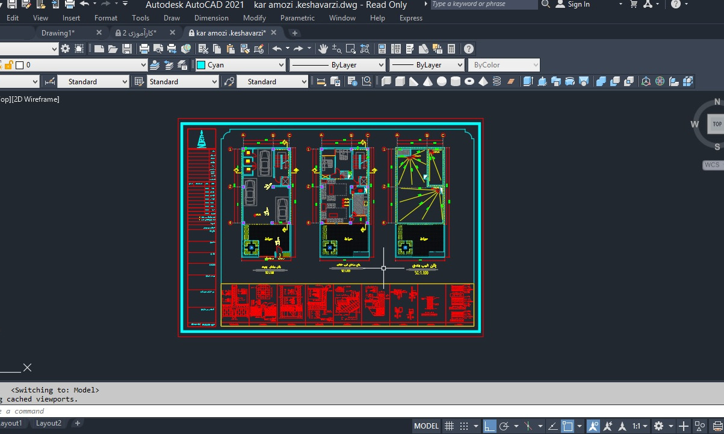Click the TOP face of ViewCube
The image size is (724, 434).
(717, 124)
